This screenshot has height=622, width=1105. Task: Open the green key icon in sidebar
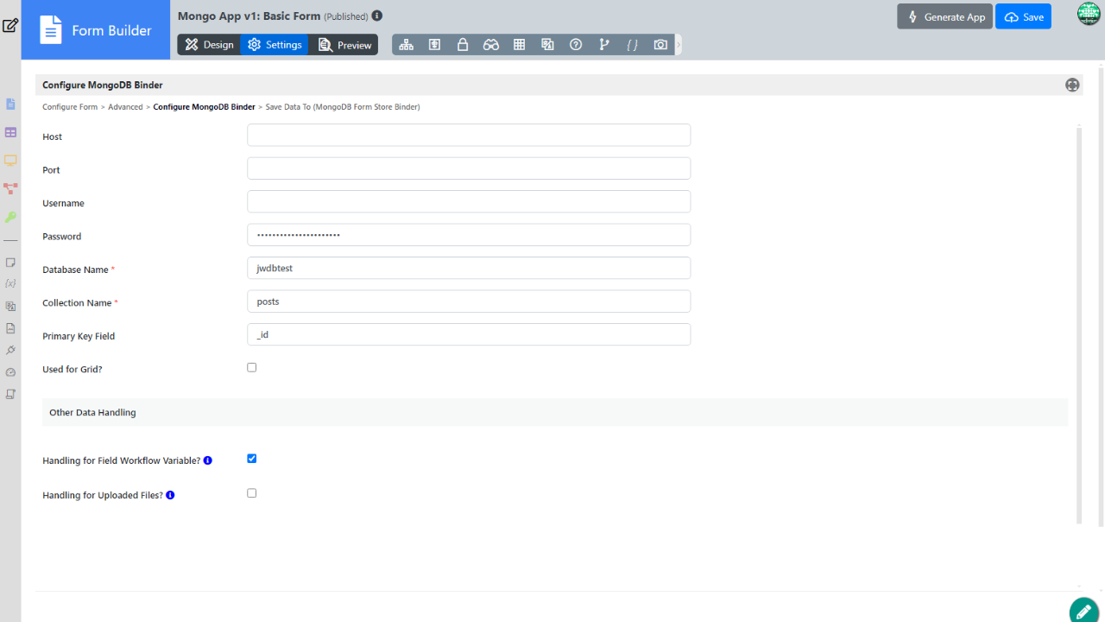(11, 217)
